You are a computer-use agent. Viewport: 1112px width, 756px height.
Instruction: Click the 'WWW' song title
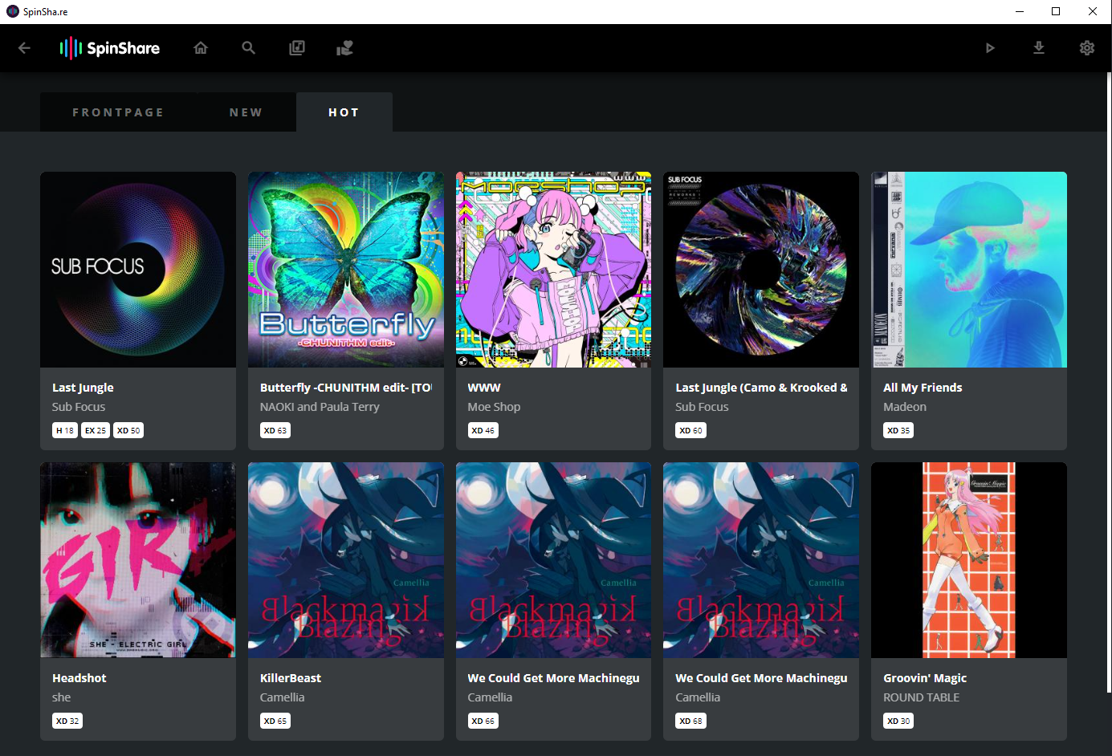(484, 388)
